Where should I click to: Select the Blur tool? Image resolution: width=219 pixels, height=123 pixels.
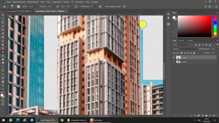pyautogui.click(x=3, y=59)
